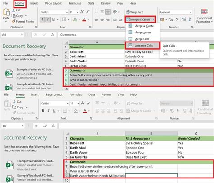Click Insert Function fx beside A6 name box
214x183 pixels.
52,35
